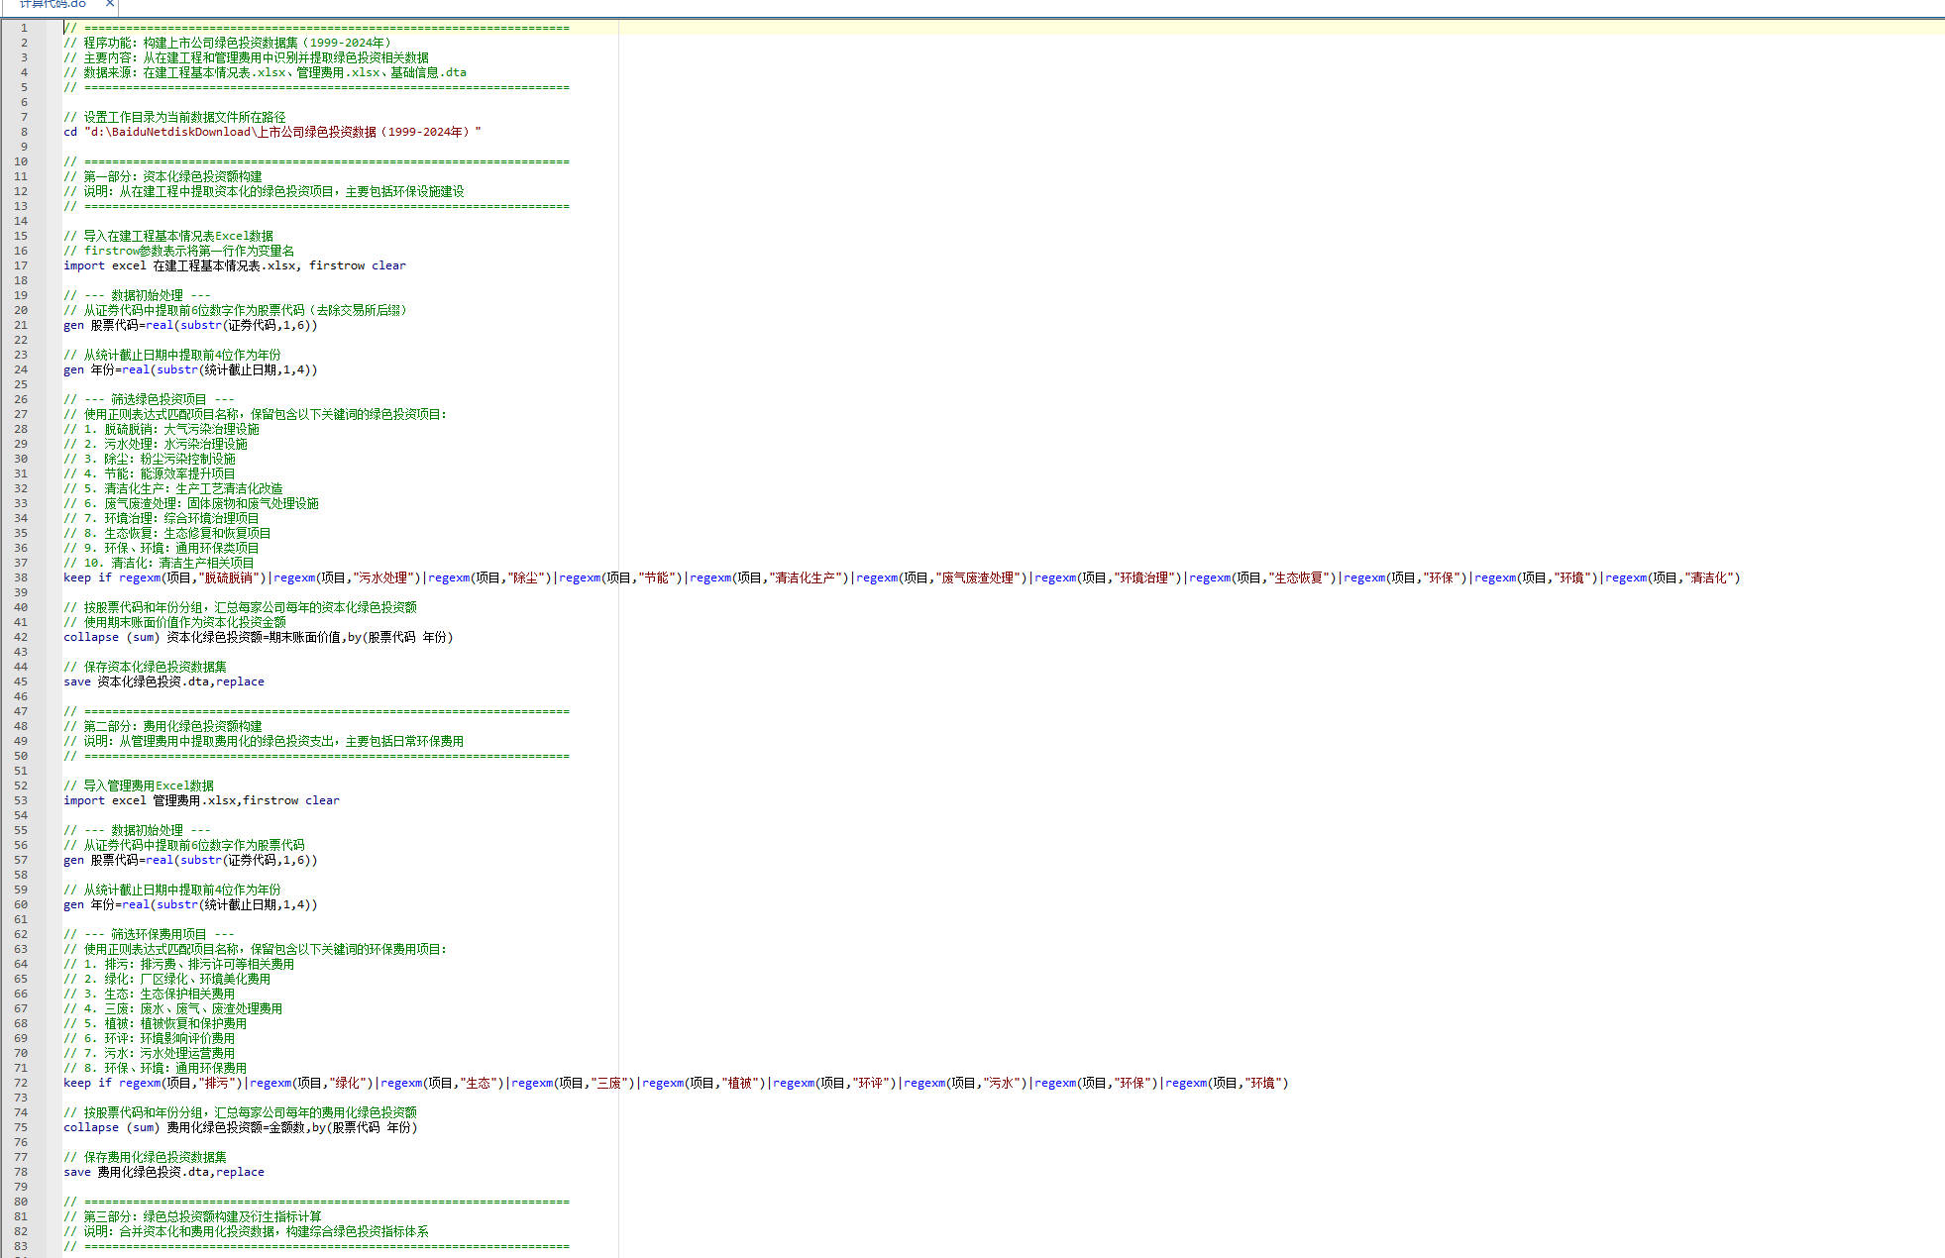
Task: Click line number 1 in the gutter
Action: point(24,28)
